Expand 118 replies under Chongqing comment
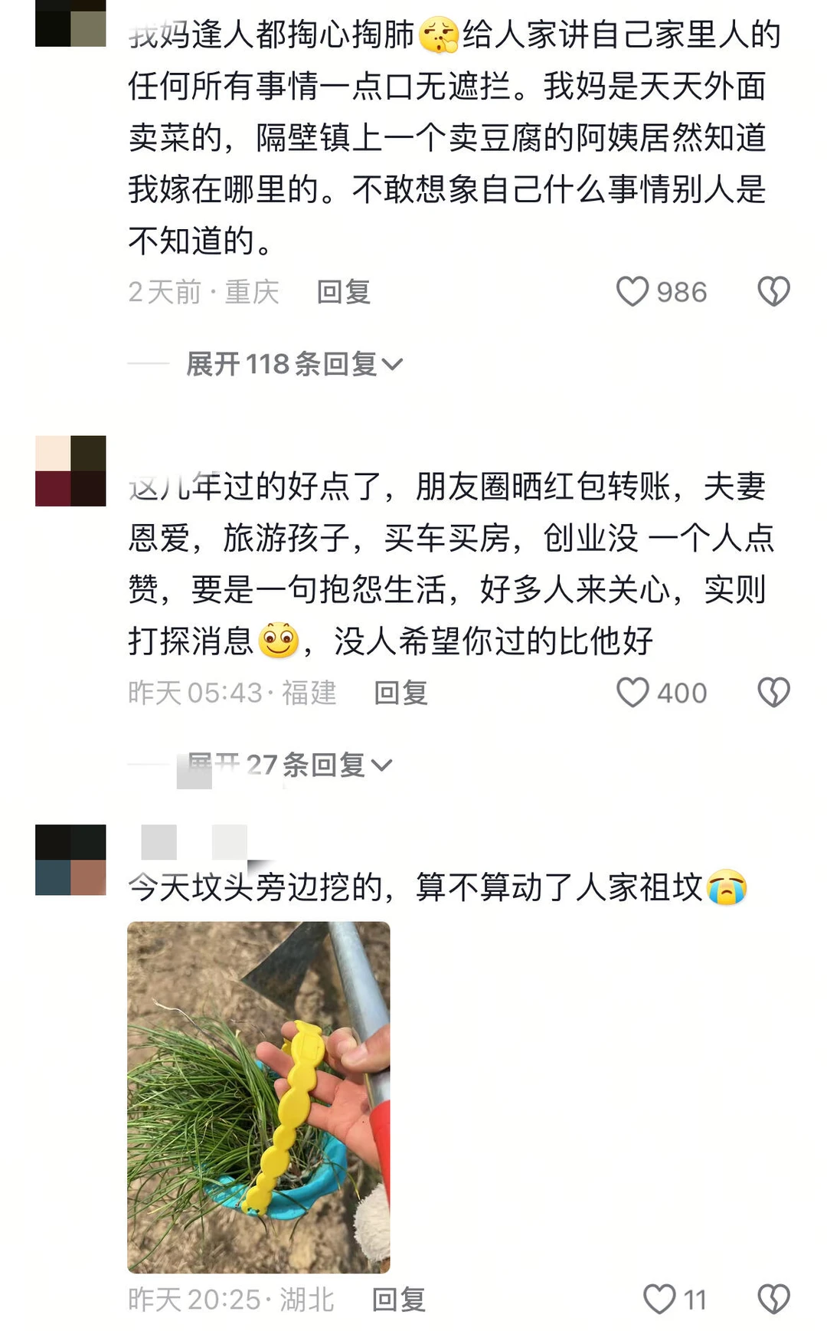 (294, 364)
